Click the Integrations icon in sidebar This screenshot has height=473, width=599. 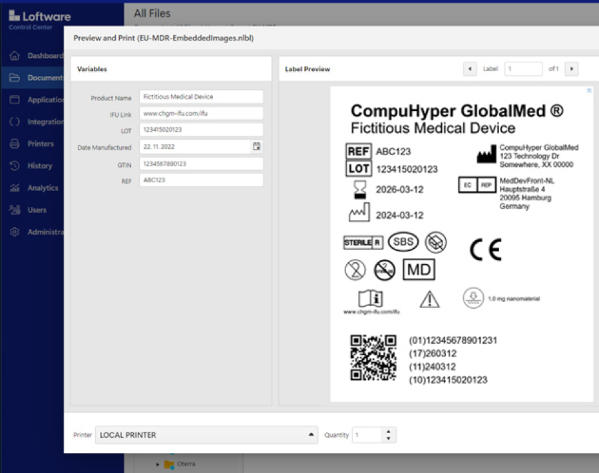point(15,122)
